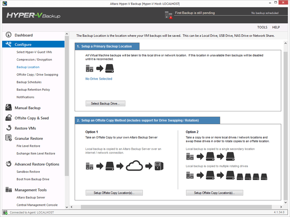Click the Manual Backup drive icon
The image size is (290, 217).
8,108
